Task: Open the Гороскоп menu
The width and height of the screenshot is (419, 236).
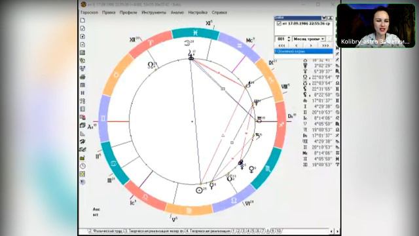Action: [x=89, y=12]
